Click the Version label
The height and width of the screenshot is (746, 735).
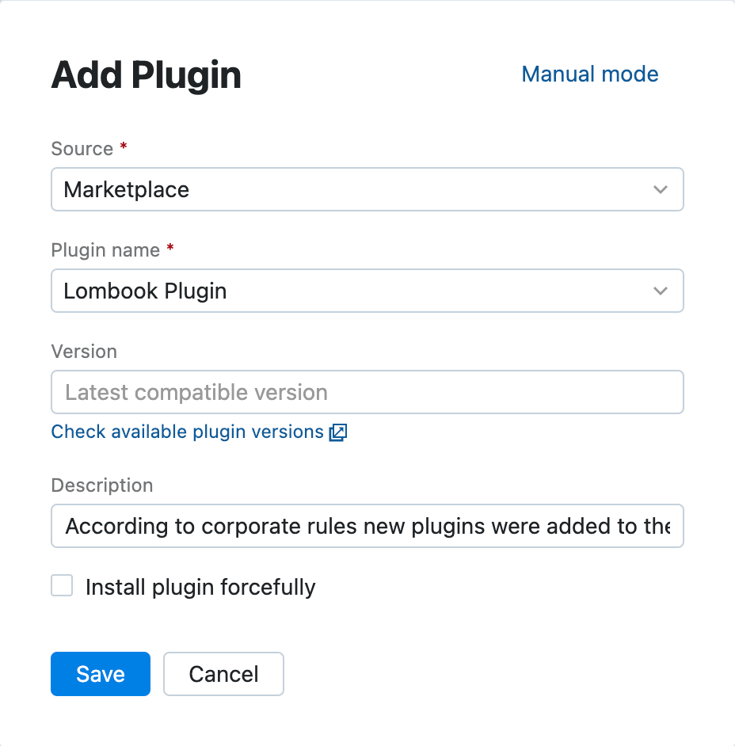tap(83, 351)
